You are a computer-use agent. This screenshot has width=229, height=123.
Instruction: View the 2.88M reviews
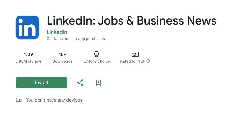tap(29, 61)
